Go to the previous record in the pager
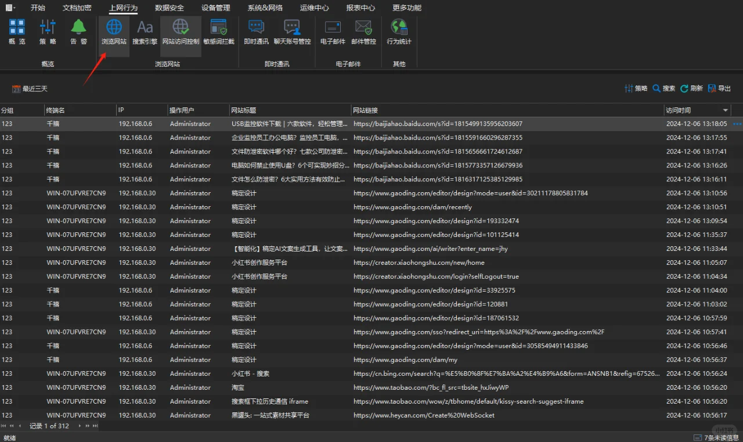The height and width of the screenshot is (442, 743). 20,426
